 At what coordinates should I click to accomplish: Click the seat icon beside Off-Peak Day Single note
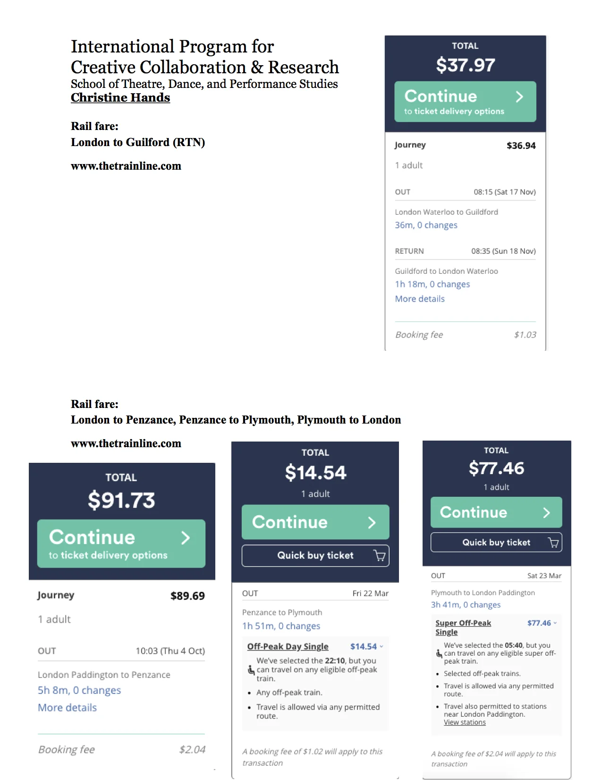[251, 670]
